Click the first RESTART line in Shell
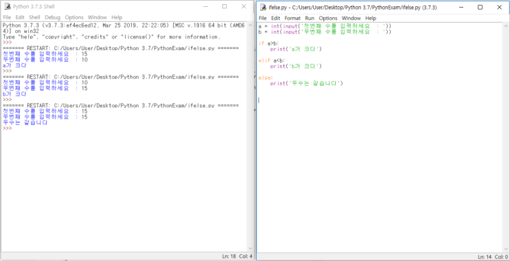Screen dimensions: 510x261 click(x=120, y=48)
